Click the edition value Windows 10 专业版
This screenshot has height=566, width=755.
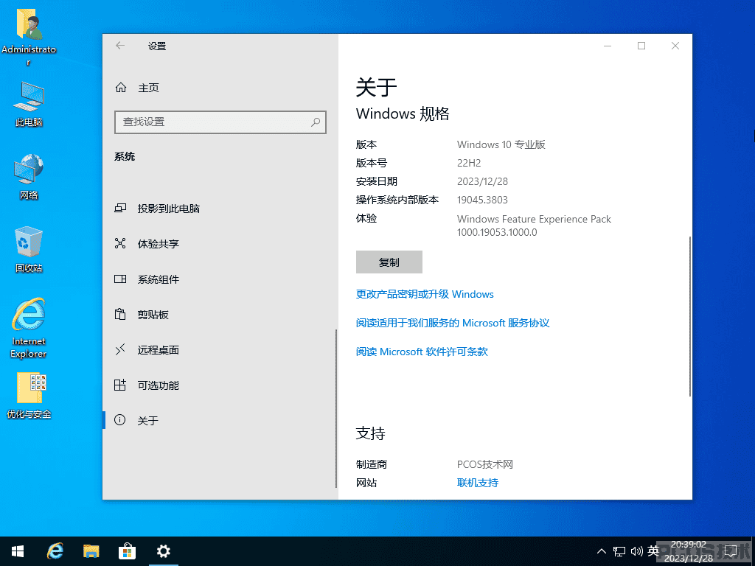501,144
